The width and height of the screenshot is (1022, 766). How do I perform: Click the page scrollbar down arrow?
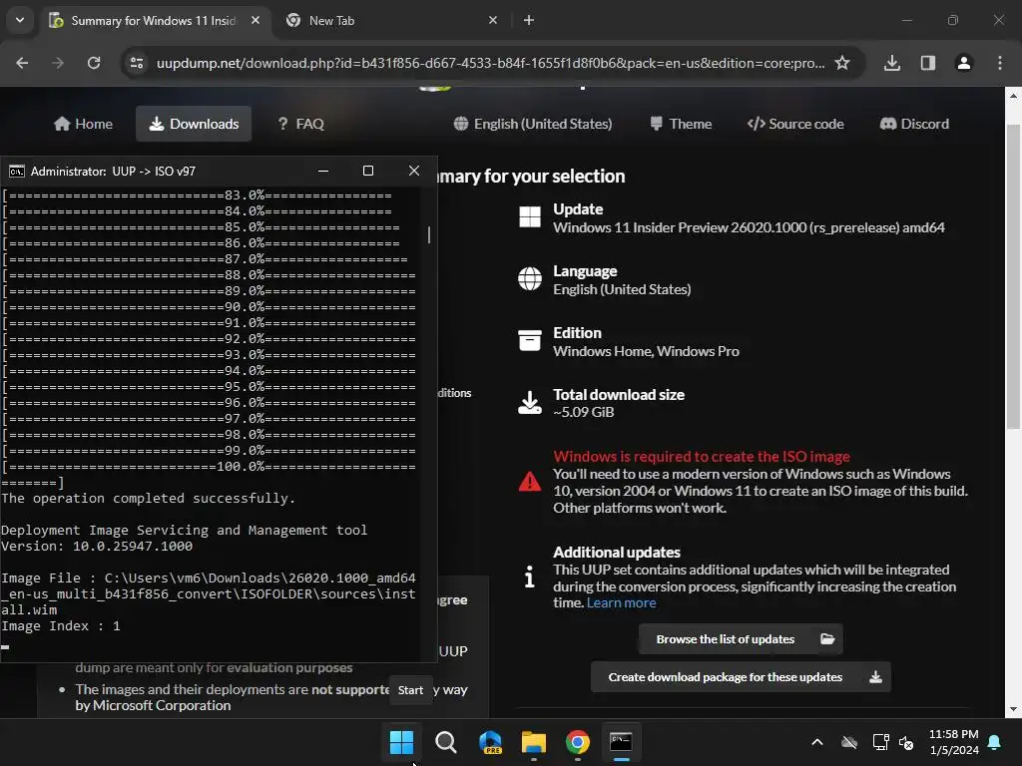click(x=1013, y=709)
